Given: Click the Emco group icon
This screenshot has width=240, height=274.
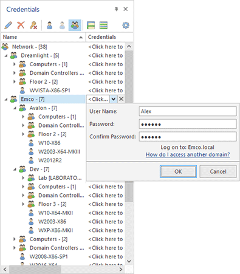Looking at the screenshot, I should point(14,99).
